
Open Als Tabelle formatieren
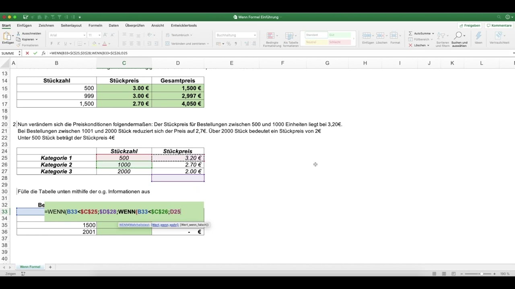coord(291,40)
